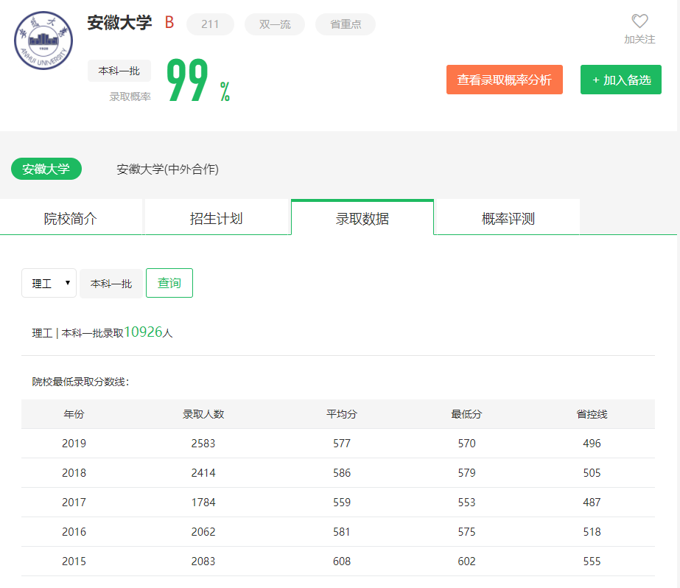Screen dimensions: 680x588
Task: Click the 查询 search button
Action: pyautogui.click(x=169, y=283)
